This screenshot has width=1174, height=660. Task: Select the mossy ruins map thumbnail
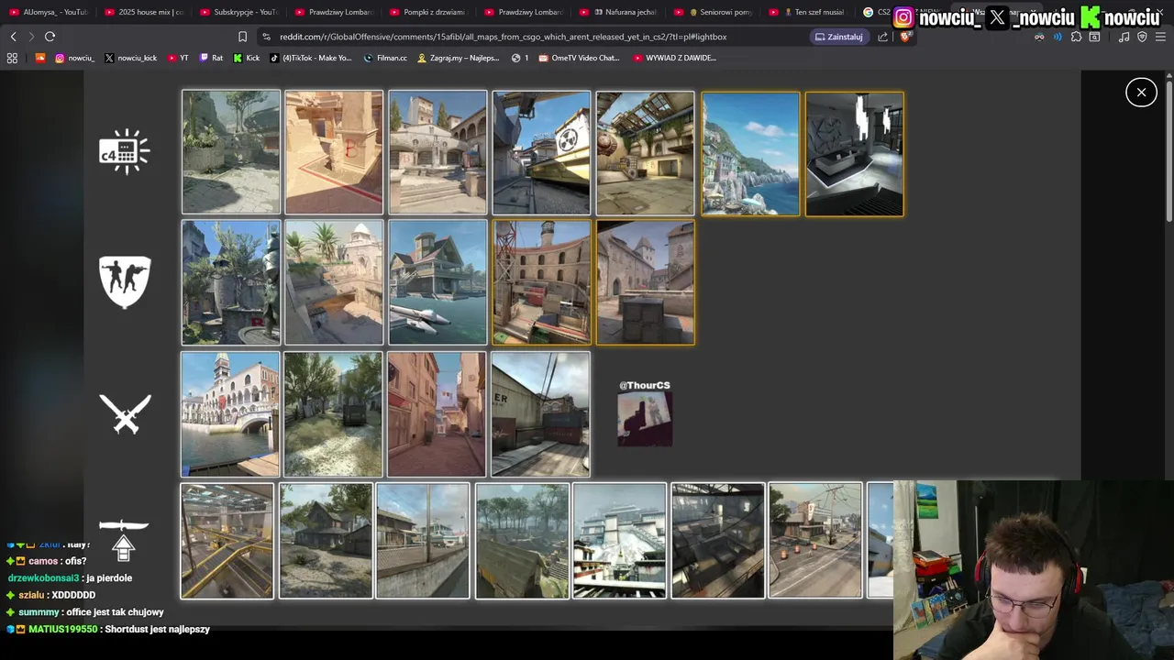[x=231, y=152]
